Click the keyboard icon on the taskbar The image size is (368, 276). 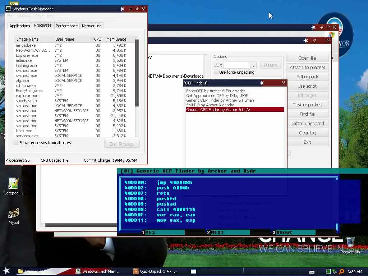pyautogui.click(x=312, y=272)
